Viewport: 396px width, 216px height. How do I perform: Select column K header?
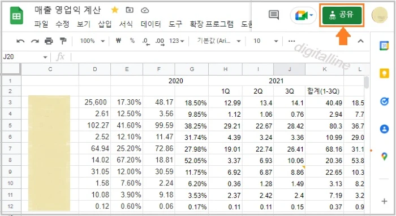325,69
